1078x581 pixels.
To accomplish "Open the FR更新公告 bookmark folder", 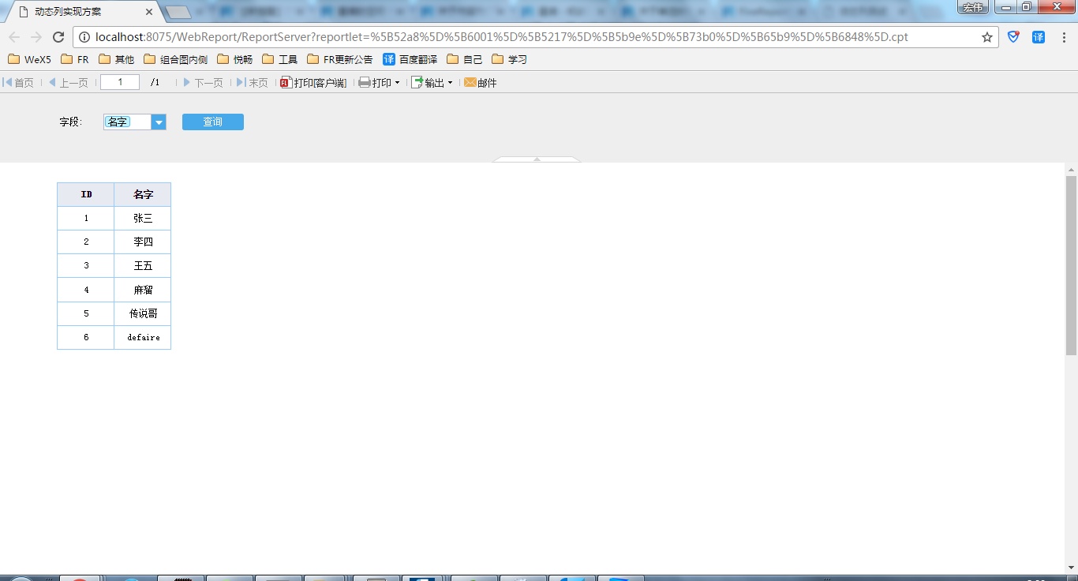I will click(339, 59).
